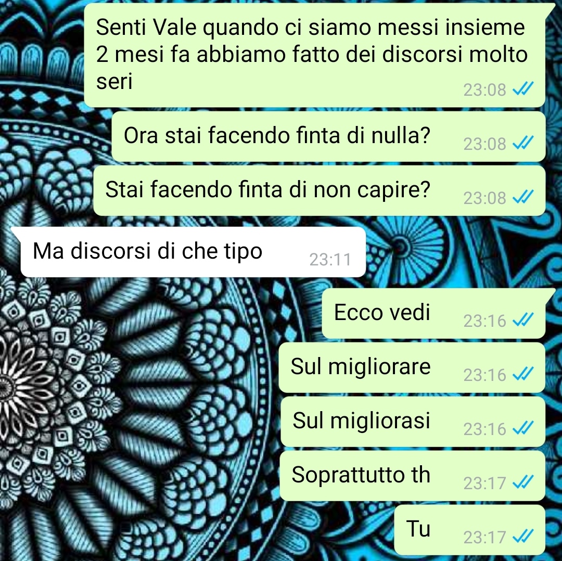Select the 'Soprattutto th' message bubble
Viewport: 562px width, 561px height.
pos(413,476)
